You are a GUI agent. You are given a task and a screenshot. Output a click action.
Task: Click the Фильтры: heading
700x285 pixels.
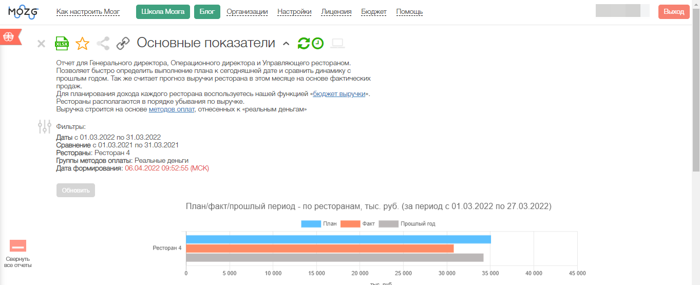(x=70, y=127)
